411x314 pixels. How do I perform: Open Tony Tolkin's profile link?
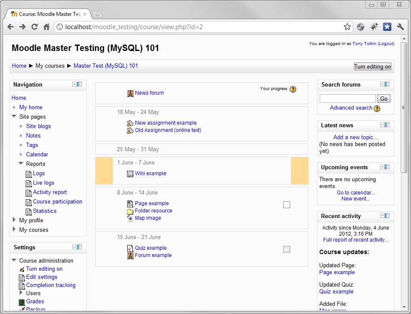click(x=364, y=44)
